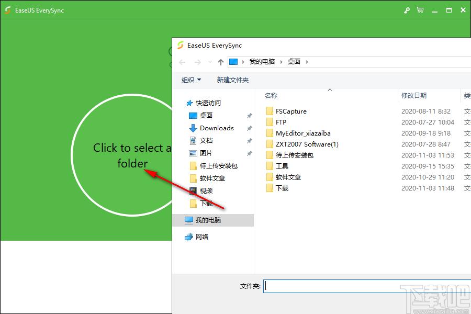Image resolution: width=471 pixels, height=314 pixels.
Task: Select the 工具 folder in file list
Action: [282, 166]
